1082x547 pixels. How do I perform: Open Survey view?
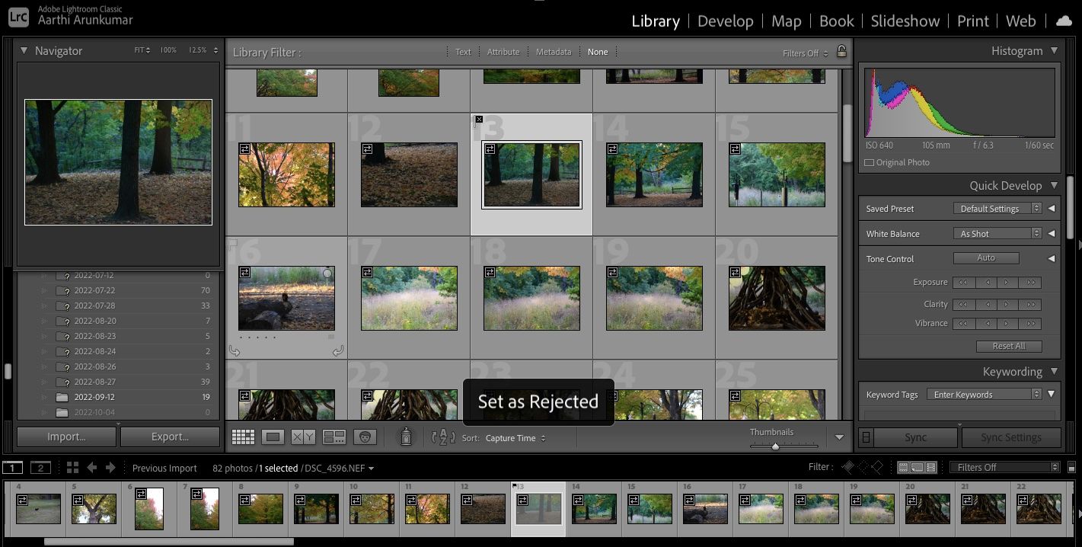click(334, 437)
